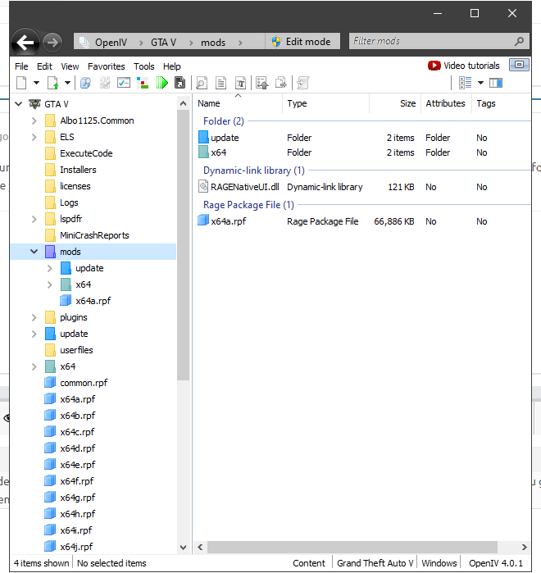Click the tree panel vertical scrollbar

coord(183,245)
